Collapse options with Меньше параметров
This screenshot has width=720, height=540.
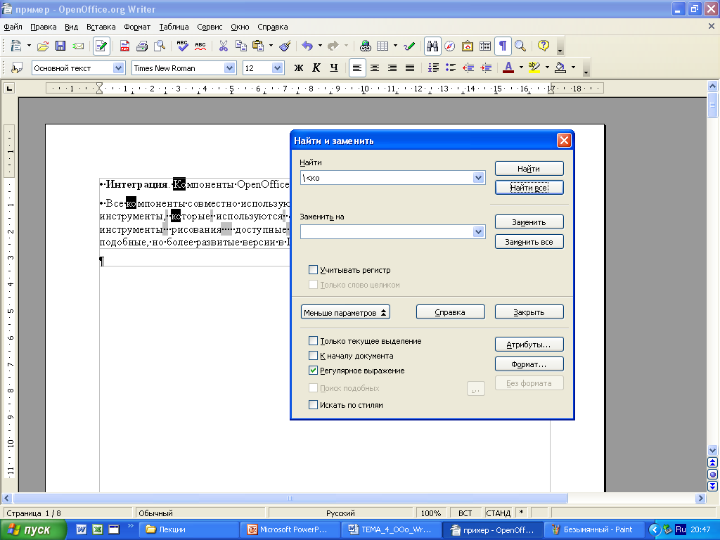coord(345,312)
